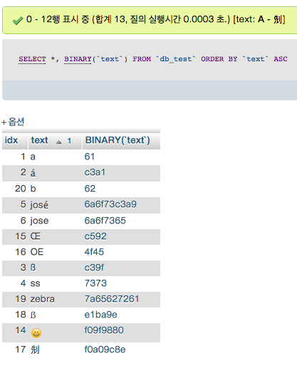Click the BINARY keyword in query

tap(78, 59)
